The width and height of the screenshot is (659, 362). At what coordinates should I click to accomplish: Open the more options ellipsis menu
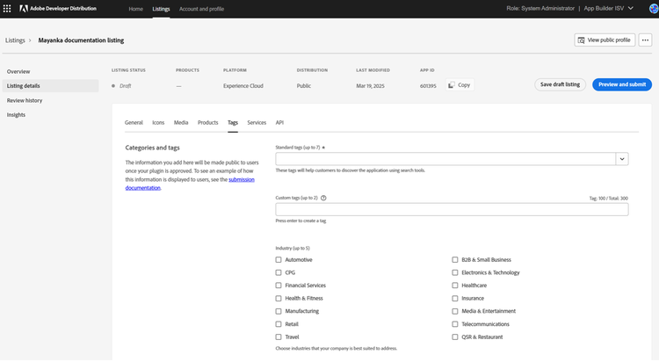645,40
